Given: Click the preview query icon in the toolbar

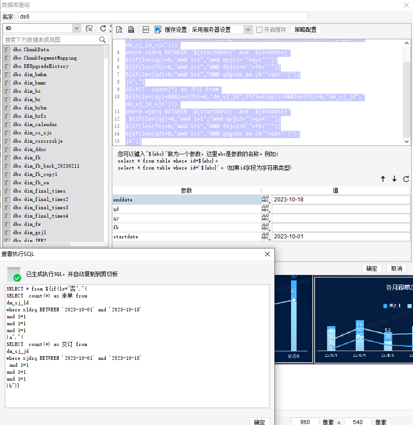Looking at the screenshot, I should 119,30.
